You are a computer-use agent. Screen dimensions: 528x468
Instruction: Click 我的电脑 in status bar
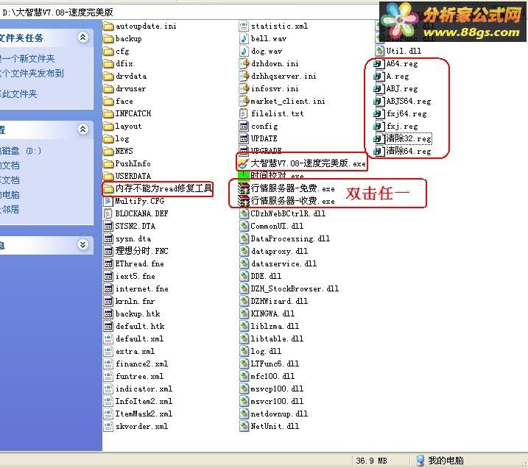tap(440, 460)
